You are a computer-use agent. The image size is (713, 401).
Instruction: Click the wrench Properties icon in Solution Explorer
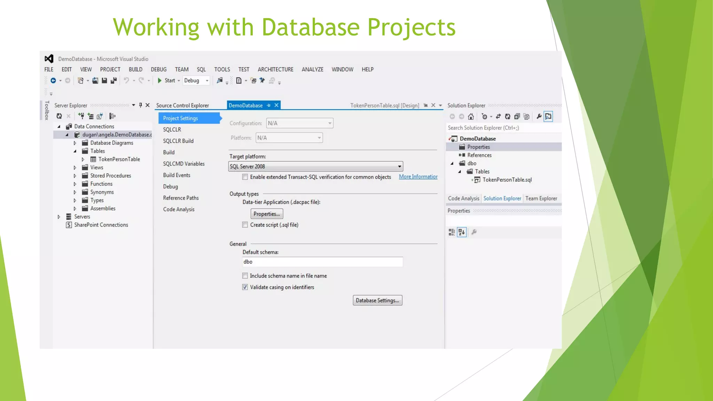pos(539,117)
